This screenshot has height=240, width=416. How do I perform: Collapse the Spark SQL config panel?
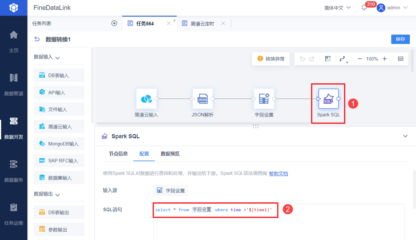[x=405, y=136]
